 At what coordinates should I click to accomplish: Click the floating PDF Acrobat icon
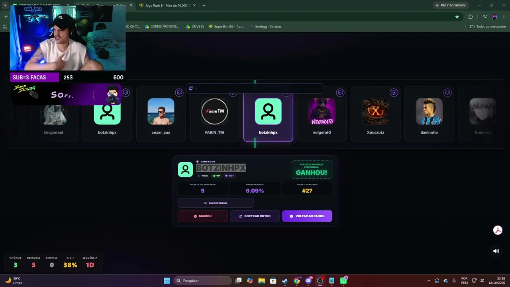pos(498,230)
